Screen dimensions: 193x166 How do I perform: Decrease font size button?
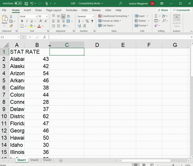click(46, 21)
